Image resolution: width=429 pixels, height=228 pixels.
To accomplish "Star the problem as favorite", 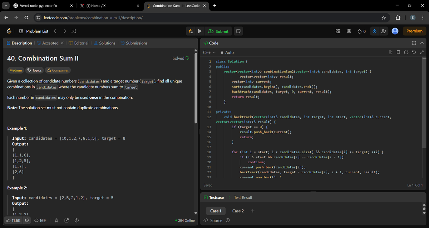I will click(x=56, y=220).
